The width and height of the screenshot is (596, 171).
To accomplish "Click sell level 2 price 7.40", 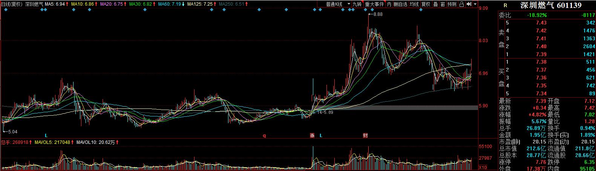I will click(x=541, y=47).
